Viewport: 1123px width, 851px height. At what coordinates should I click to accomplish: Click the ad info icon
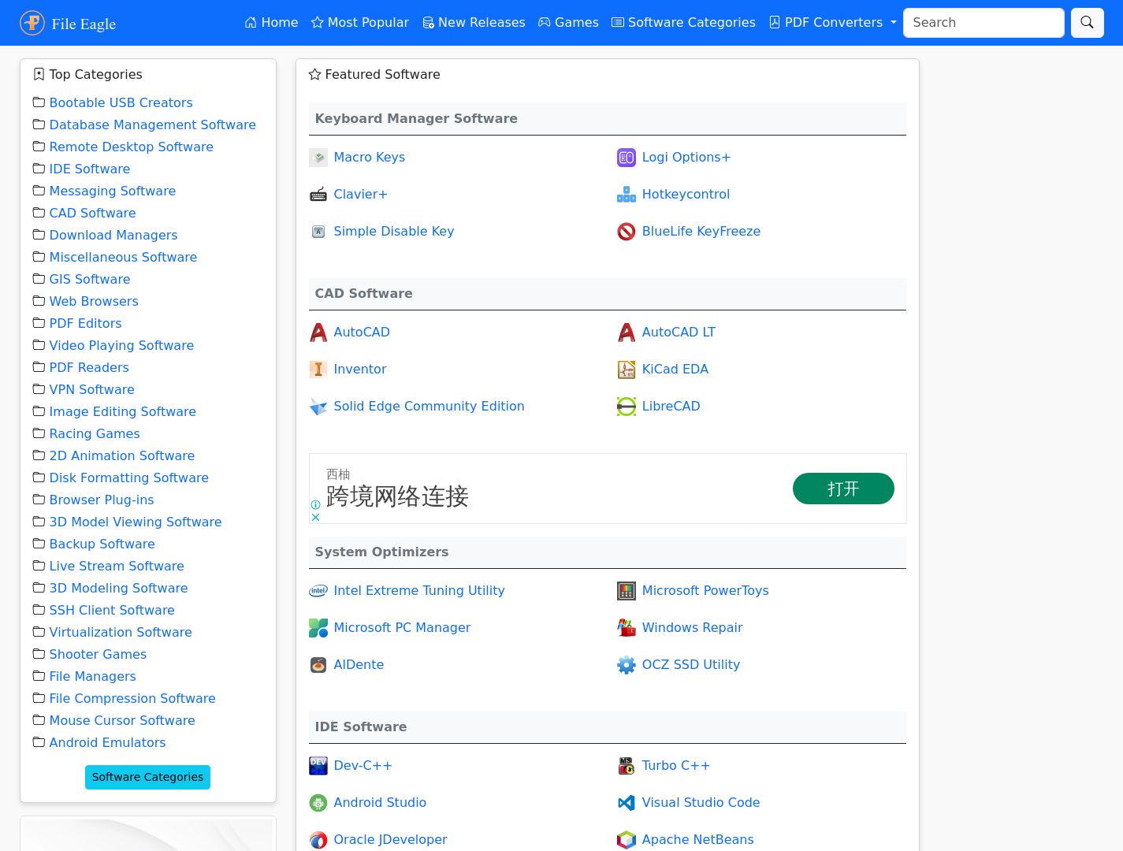click(315, 505)
